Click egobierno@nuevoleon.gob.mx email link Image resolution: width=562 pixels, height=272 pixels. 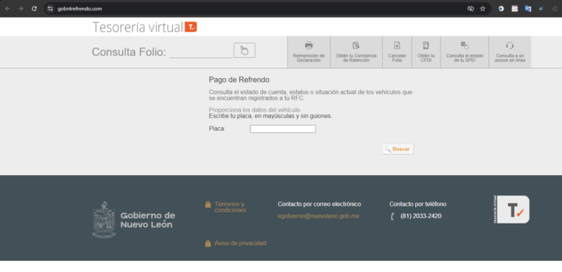tap(318, 216)
